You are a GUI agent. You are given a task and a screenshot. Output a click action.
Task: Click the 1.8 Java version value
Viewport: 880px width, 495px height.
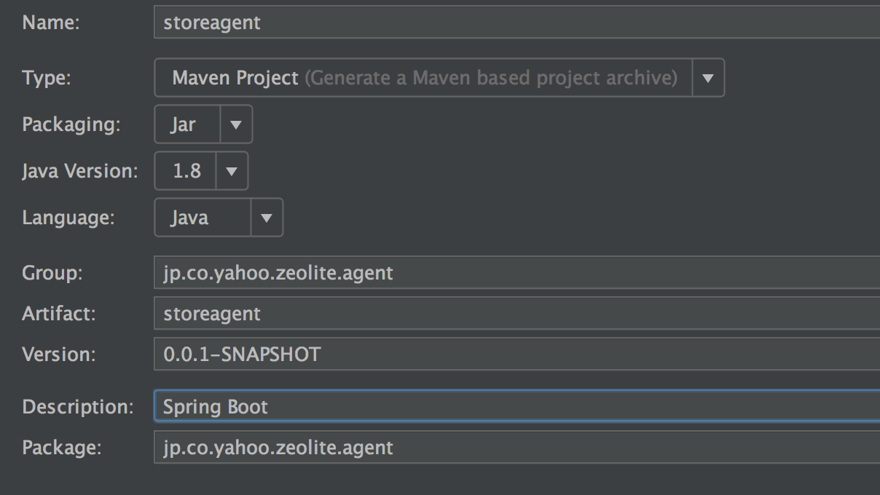point(186,171)
